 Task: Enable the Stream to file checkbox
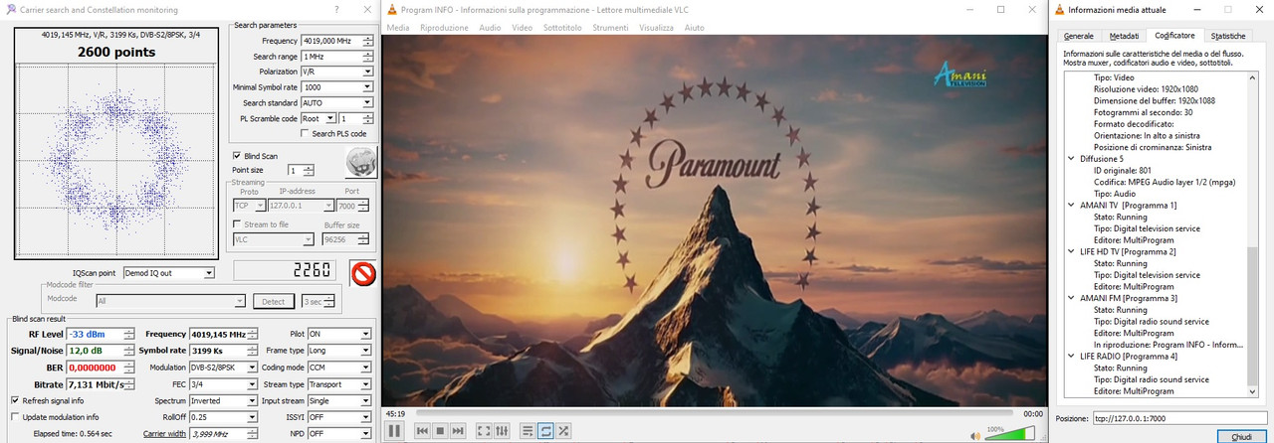tap(236, 224)
